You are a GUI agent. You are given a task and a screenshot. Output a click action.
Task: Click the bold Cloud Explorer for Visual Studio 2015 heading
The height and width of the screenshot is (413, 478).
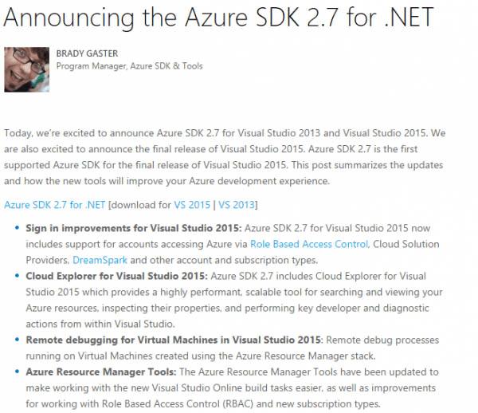tap(116, 276)
